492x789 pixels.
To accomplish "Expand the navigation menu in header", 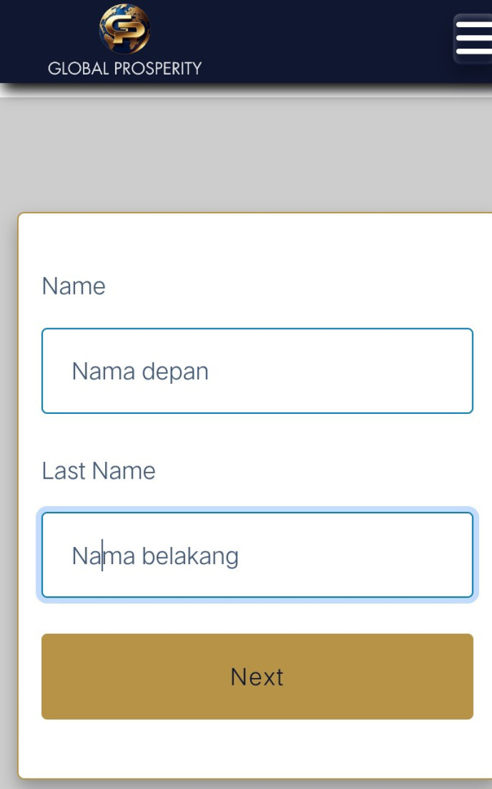I will (474, 38).
